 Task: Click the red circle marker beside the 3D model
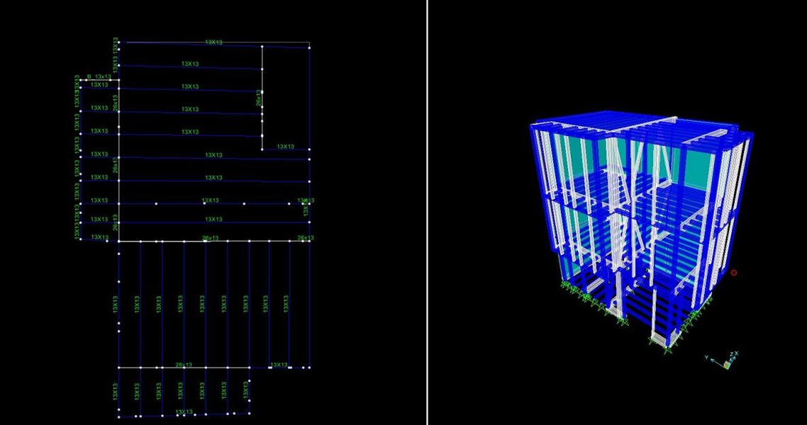click(733, 272)
